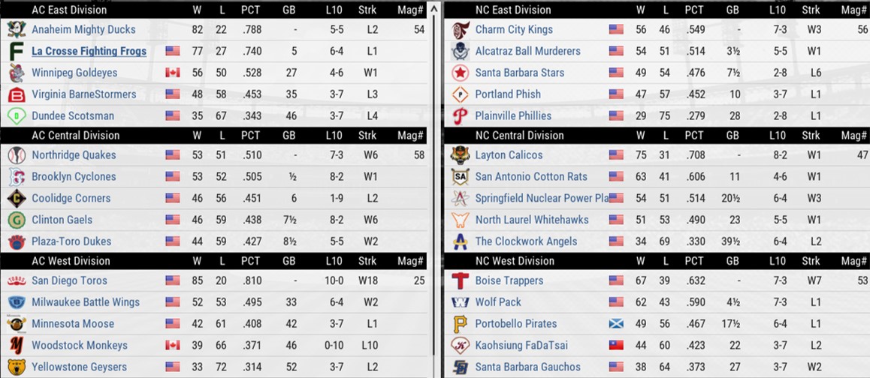Click the Plainville Phillies logo icon
This screenshot has height=378, width=870.
click(x=460, y=116)
